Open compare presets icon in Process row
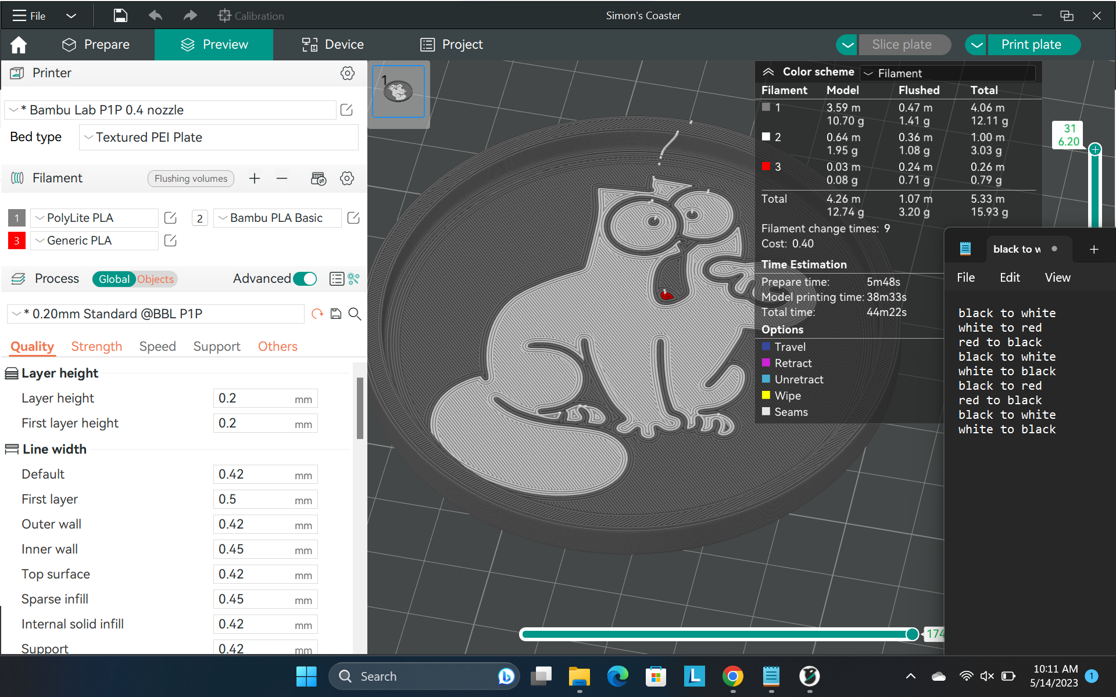This screenshot has height=697, width=1116. click(353, 279)
